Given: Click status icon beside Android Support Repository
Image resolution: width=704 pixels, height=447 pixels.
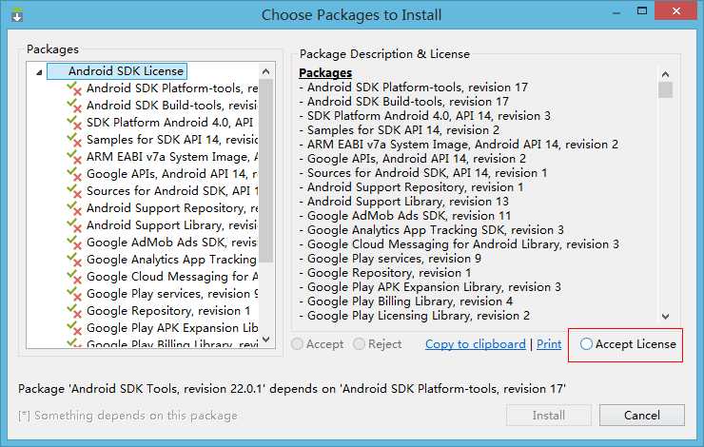Looking at the screenshot, I should click(x=74, y=207).
